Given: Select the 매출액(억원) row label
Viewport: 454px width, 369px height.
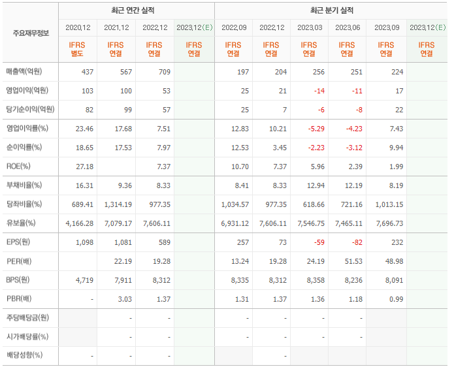Looking at the screenshot, I should point(24,71).
